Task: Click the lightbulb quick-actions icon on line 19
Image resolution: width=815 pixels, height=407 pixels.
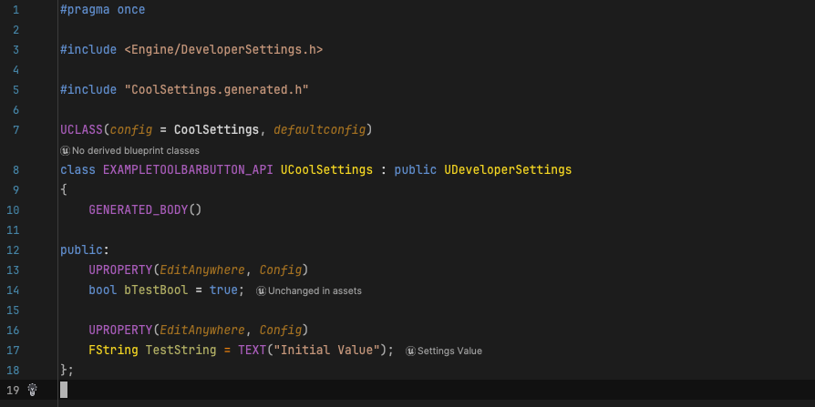Action: [x=32, y=390]
